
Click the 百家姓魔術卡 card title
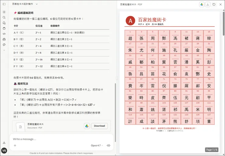point(152,20)
